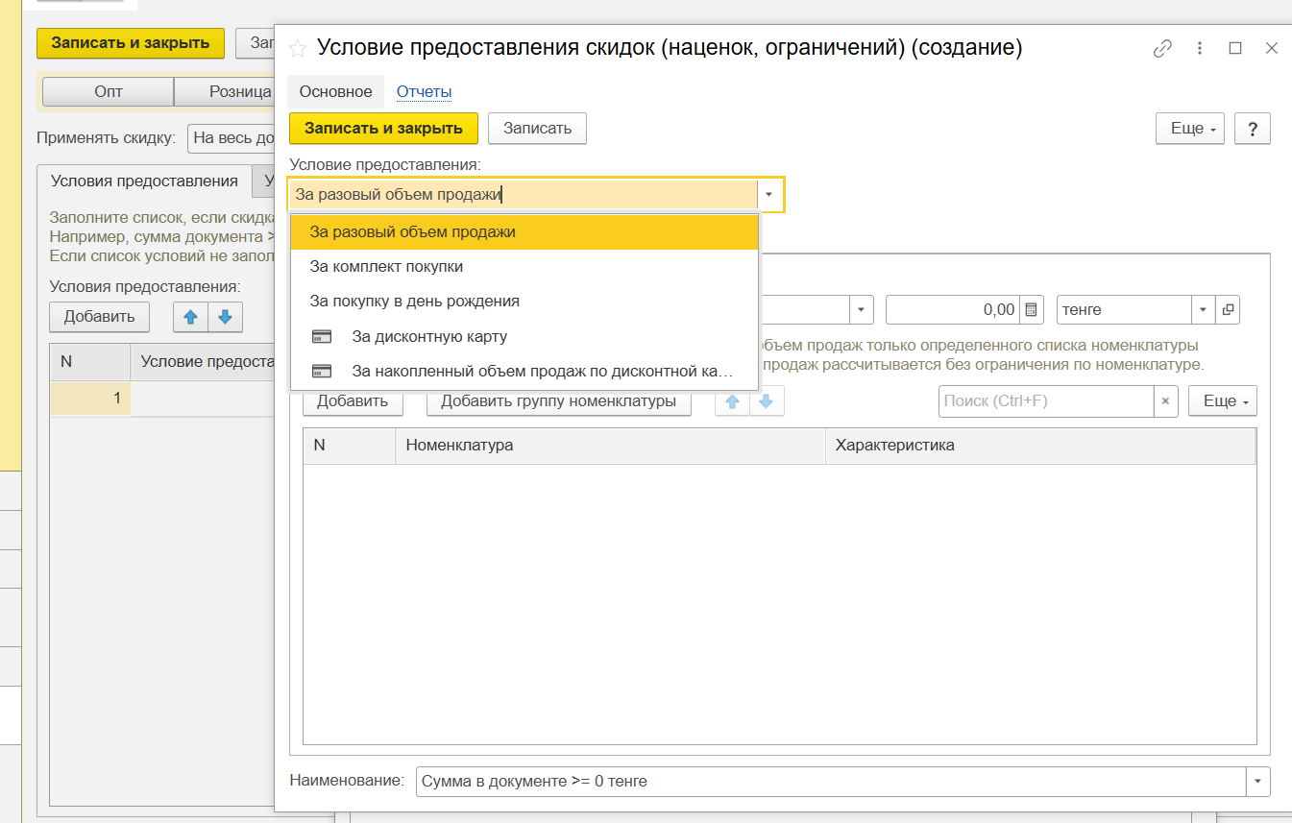This screenshot has height=823, width=1292.
Task: Switch to the Отчеты tab
Action: point(424,92)
